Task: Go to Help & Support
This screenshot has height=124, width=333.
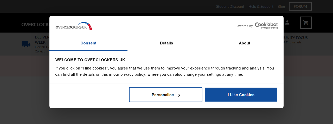Action: pyautogui.click(x=261, y=6)
